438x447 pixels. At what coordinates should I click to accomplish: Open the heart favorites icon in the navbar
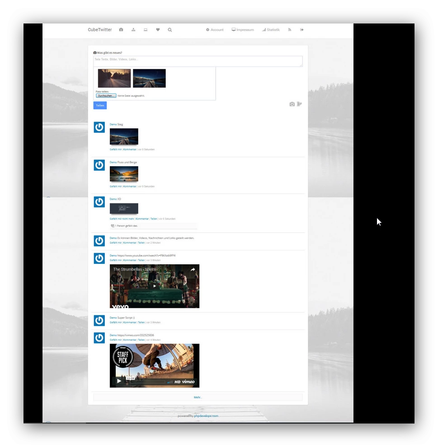(158, 30)
